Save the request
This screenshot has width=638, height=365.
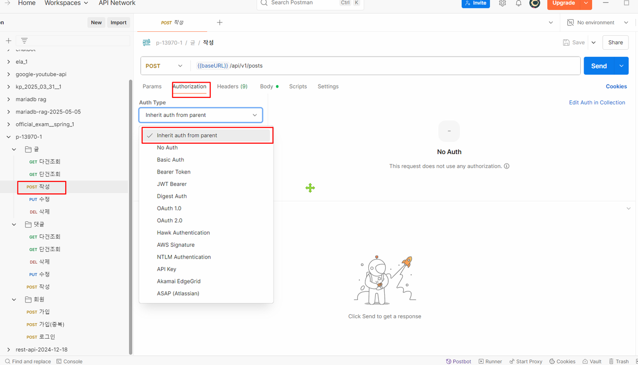click(x=574, y=43)
